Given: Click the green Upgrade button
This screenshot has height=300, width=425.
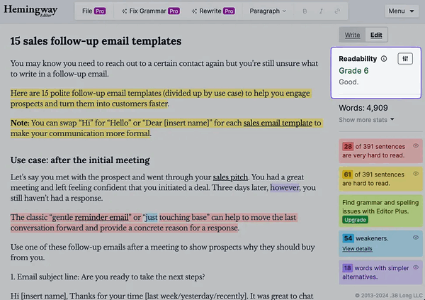Looking at the screenshot, I should (355, 220).
